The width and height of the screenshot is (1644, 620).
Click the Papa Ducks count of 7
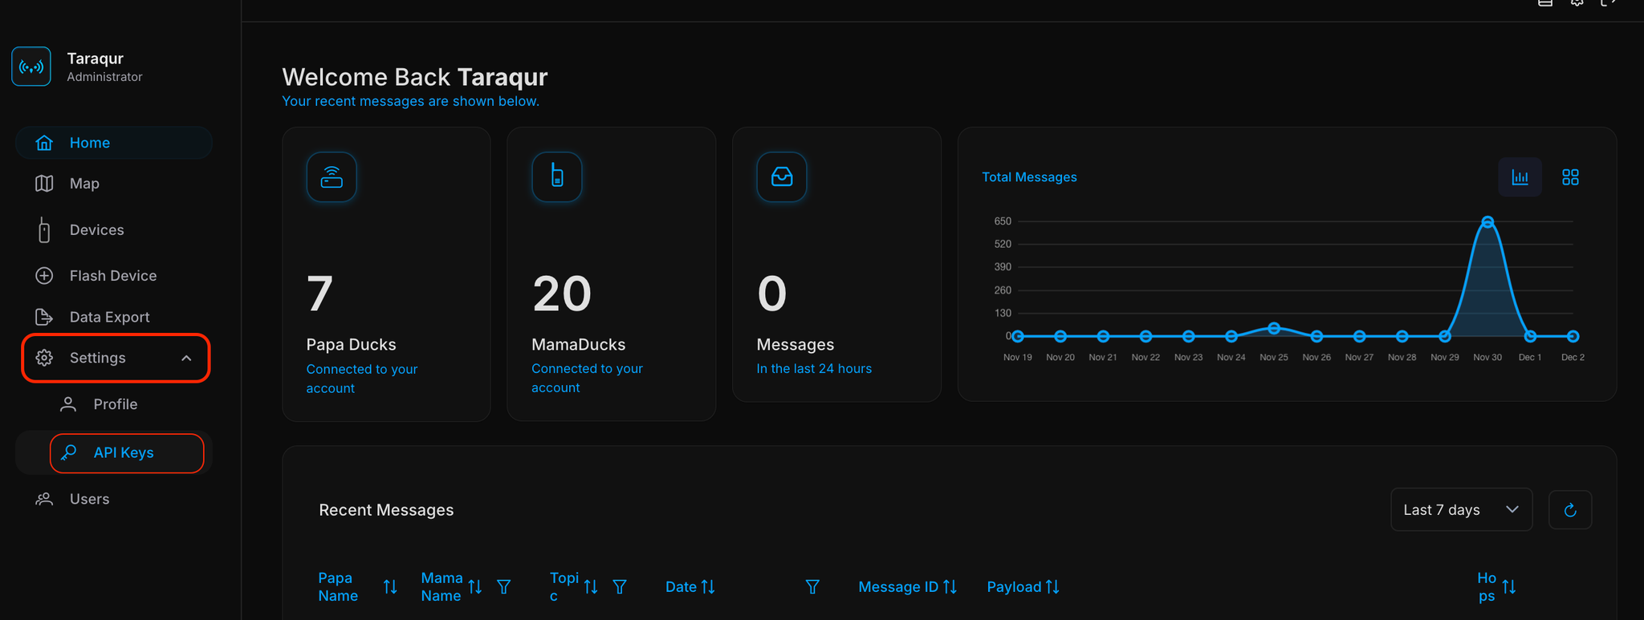(319, 294)
